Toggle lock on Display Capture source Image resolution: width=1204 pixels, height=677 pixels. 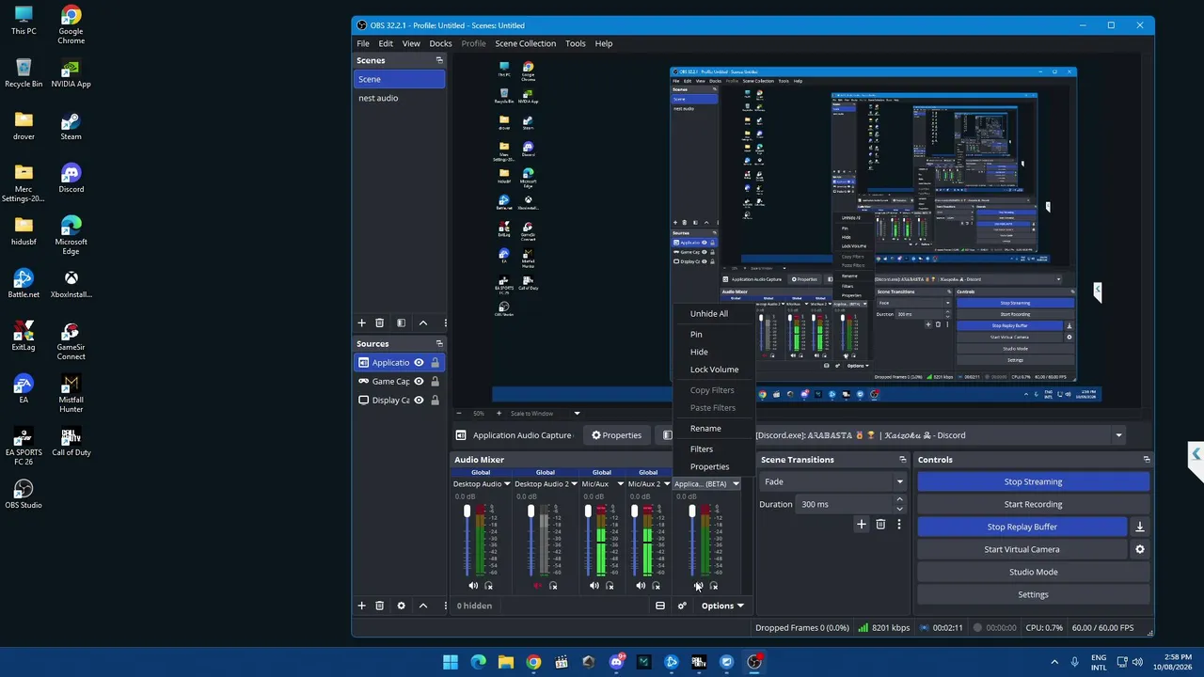(435, 401)
